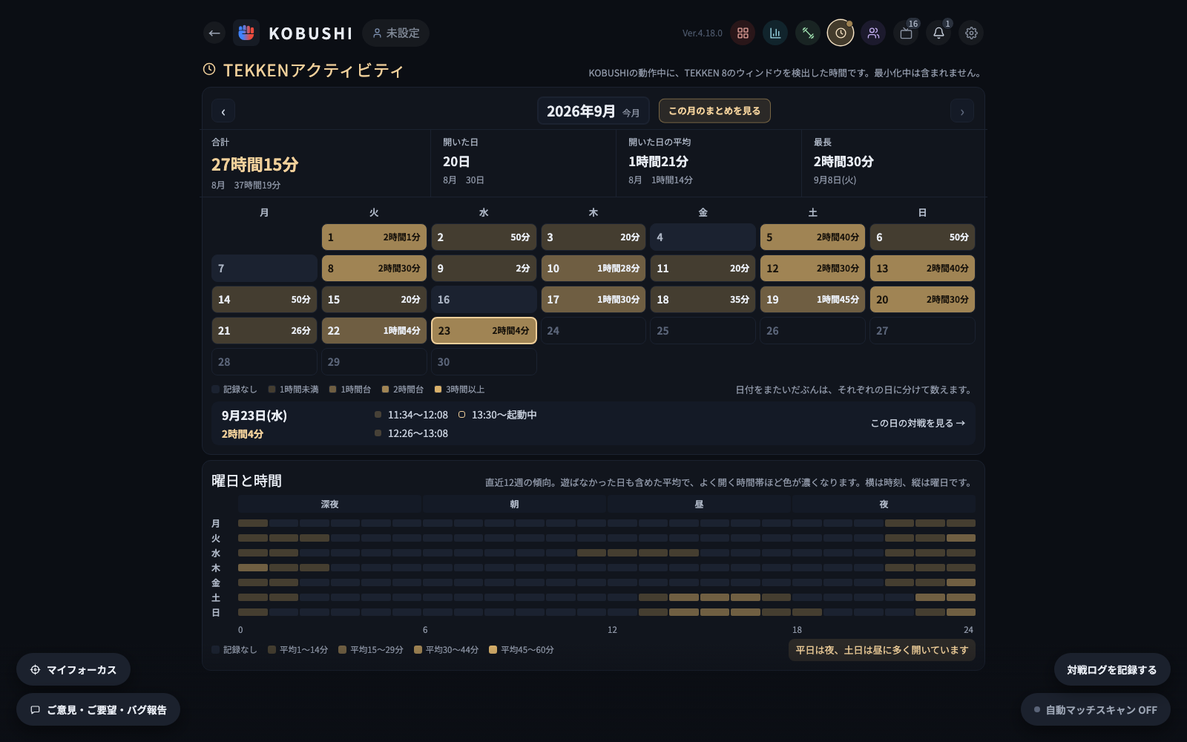Image resolution: width=1187 pixels, height=742 pixels.
Task: Select calendar day 10 with 1時間28分
Action: pos(593,269)
